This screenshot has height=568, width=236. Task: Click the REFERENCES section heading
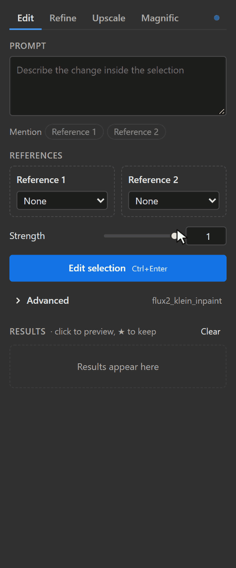click(36, 156)
